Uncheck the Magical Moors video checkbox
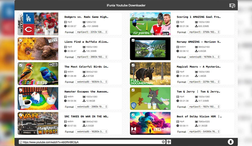Viewport: 252px width, 146px height. click(x=133, y=65)
